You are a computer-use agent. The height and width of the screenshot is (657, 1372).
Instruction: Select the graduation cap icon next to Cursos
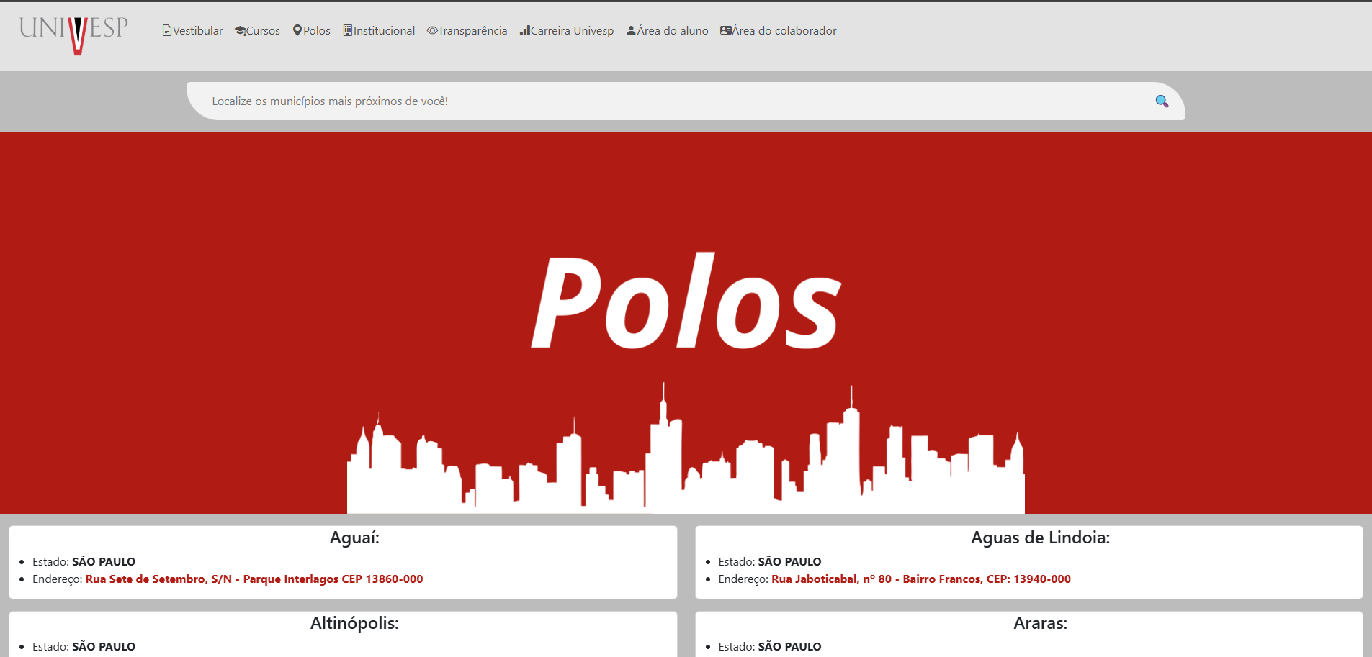point(239,30)
